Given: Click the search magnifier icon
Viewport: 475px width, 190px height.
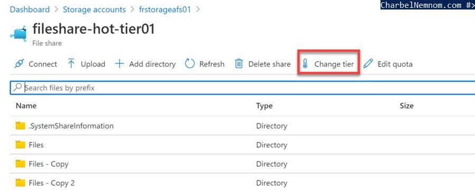Looking at the screenshot, I should (17, 88).
